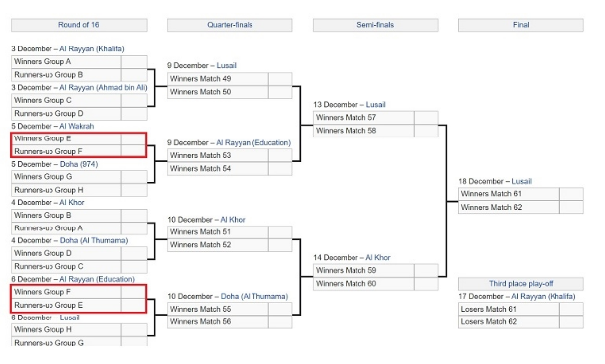Click Al Rayyan (Khalifa) link for 17 December

point(544,296)
